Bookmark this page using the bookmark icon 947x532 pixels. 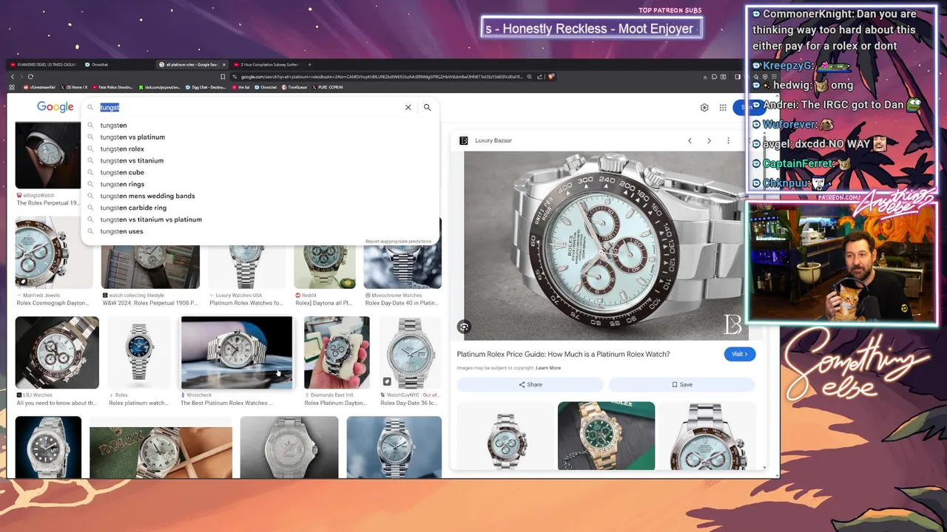tap(223, 77)
